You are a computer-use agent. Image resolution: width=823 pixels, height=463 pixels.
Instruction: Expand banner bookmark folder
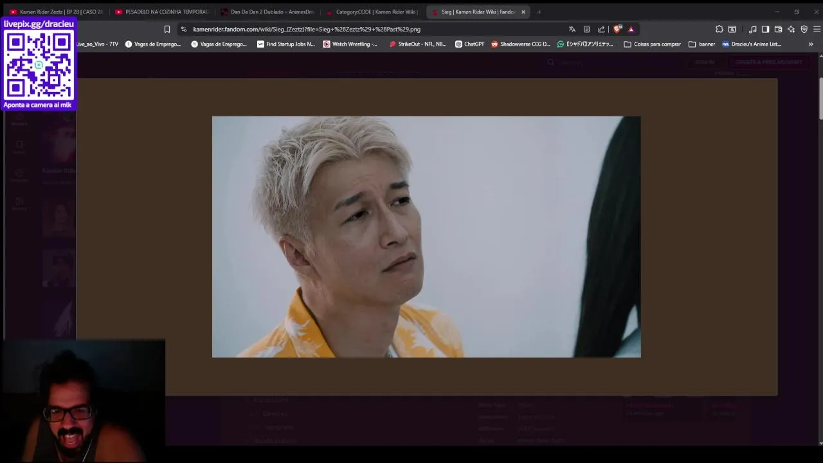701,44
